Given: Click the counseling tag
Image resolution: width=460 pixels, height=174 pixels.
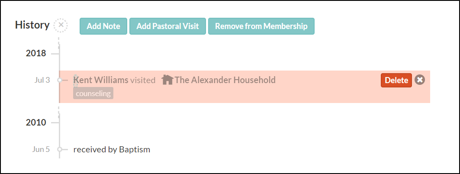Looking at the screenshot, I should tap(93, 93).
